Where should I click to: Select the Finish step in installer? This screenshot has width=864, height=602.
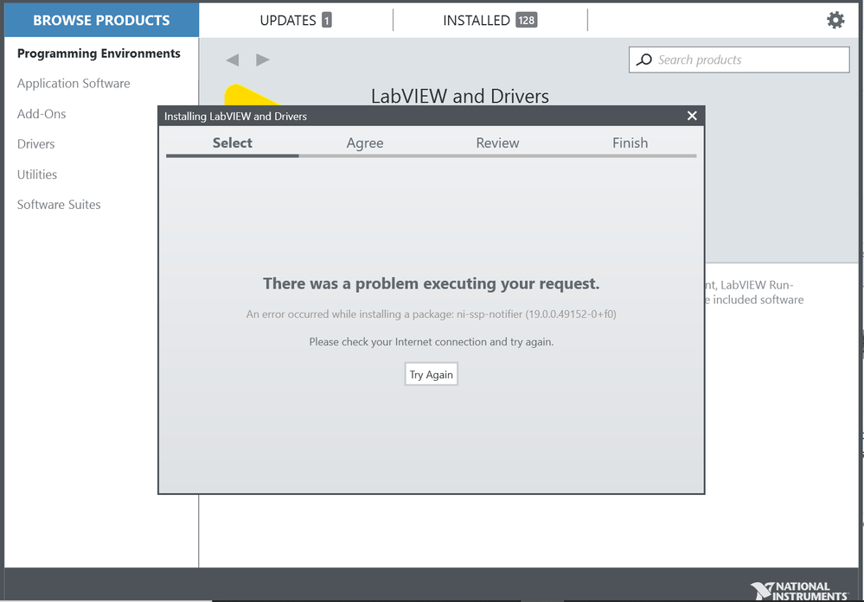pyautogui.click(x=630, y=143)
